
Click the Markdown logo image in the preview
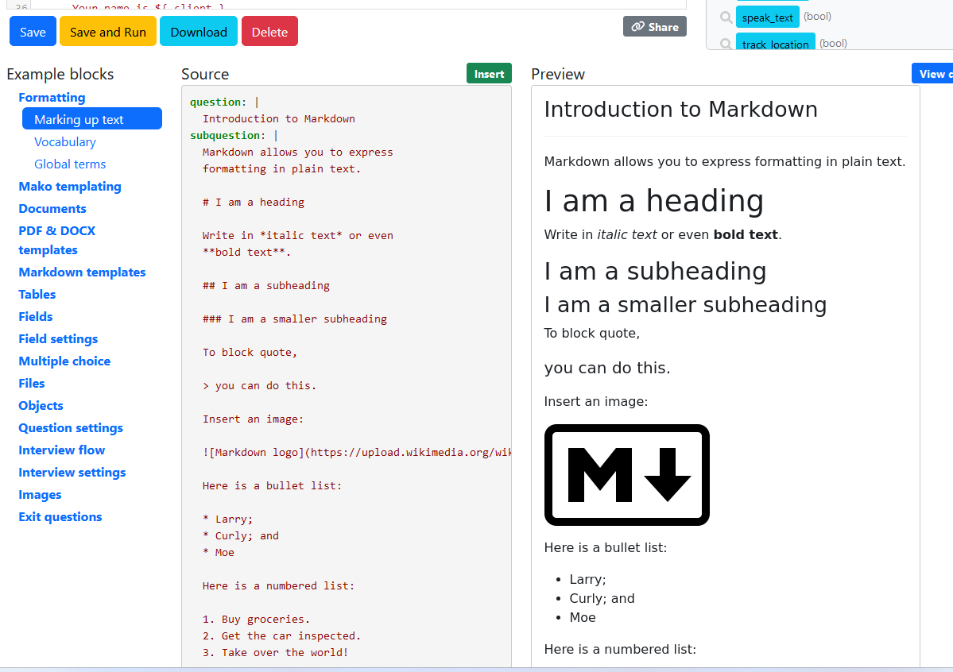pos(626,475)
